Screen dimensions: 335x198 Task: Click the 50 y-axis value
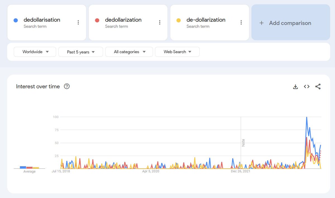(57, 143)
